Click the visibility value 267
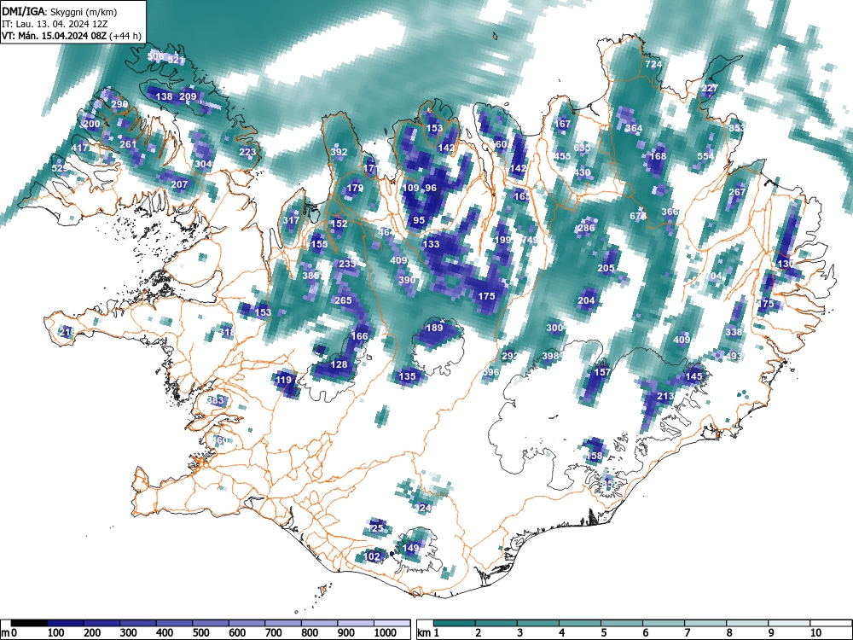Screen dimensions: 853x640 [x=737, y=192]
